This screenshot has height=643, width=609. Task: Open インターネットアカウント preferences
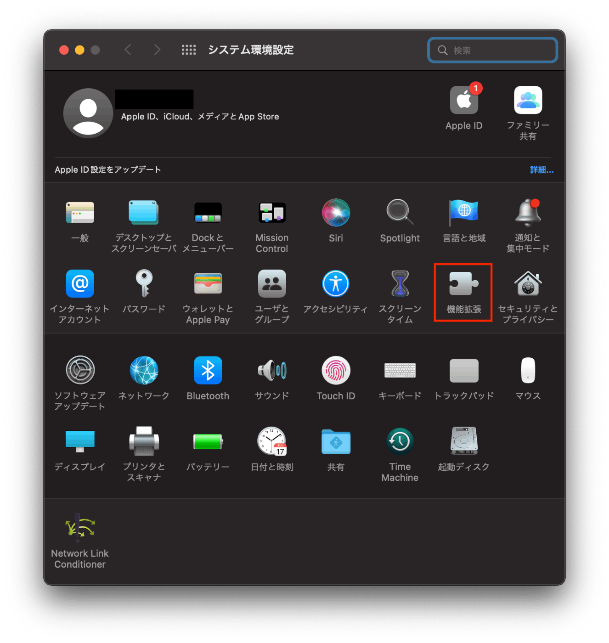pos(80,283)
